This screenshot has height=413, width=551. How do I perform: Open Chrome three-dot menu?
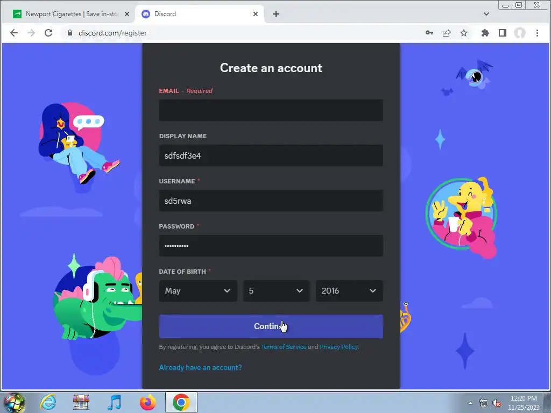[x=537, y=33]
